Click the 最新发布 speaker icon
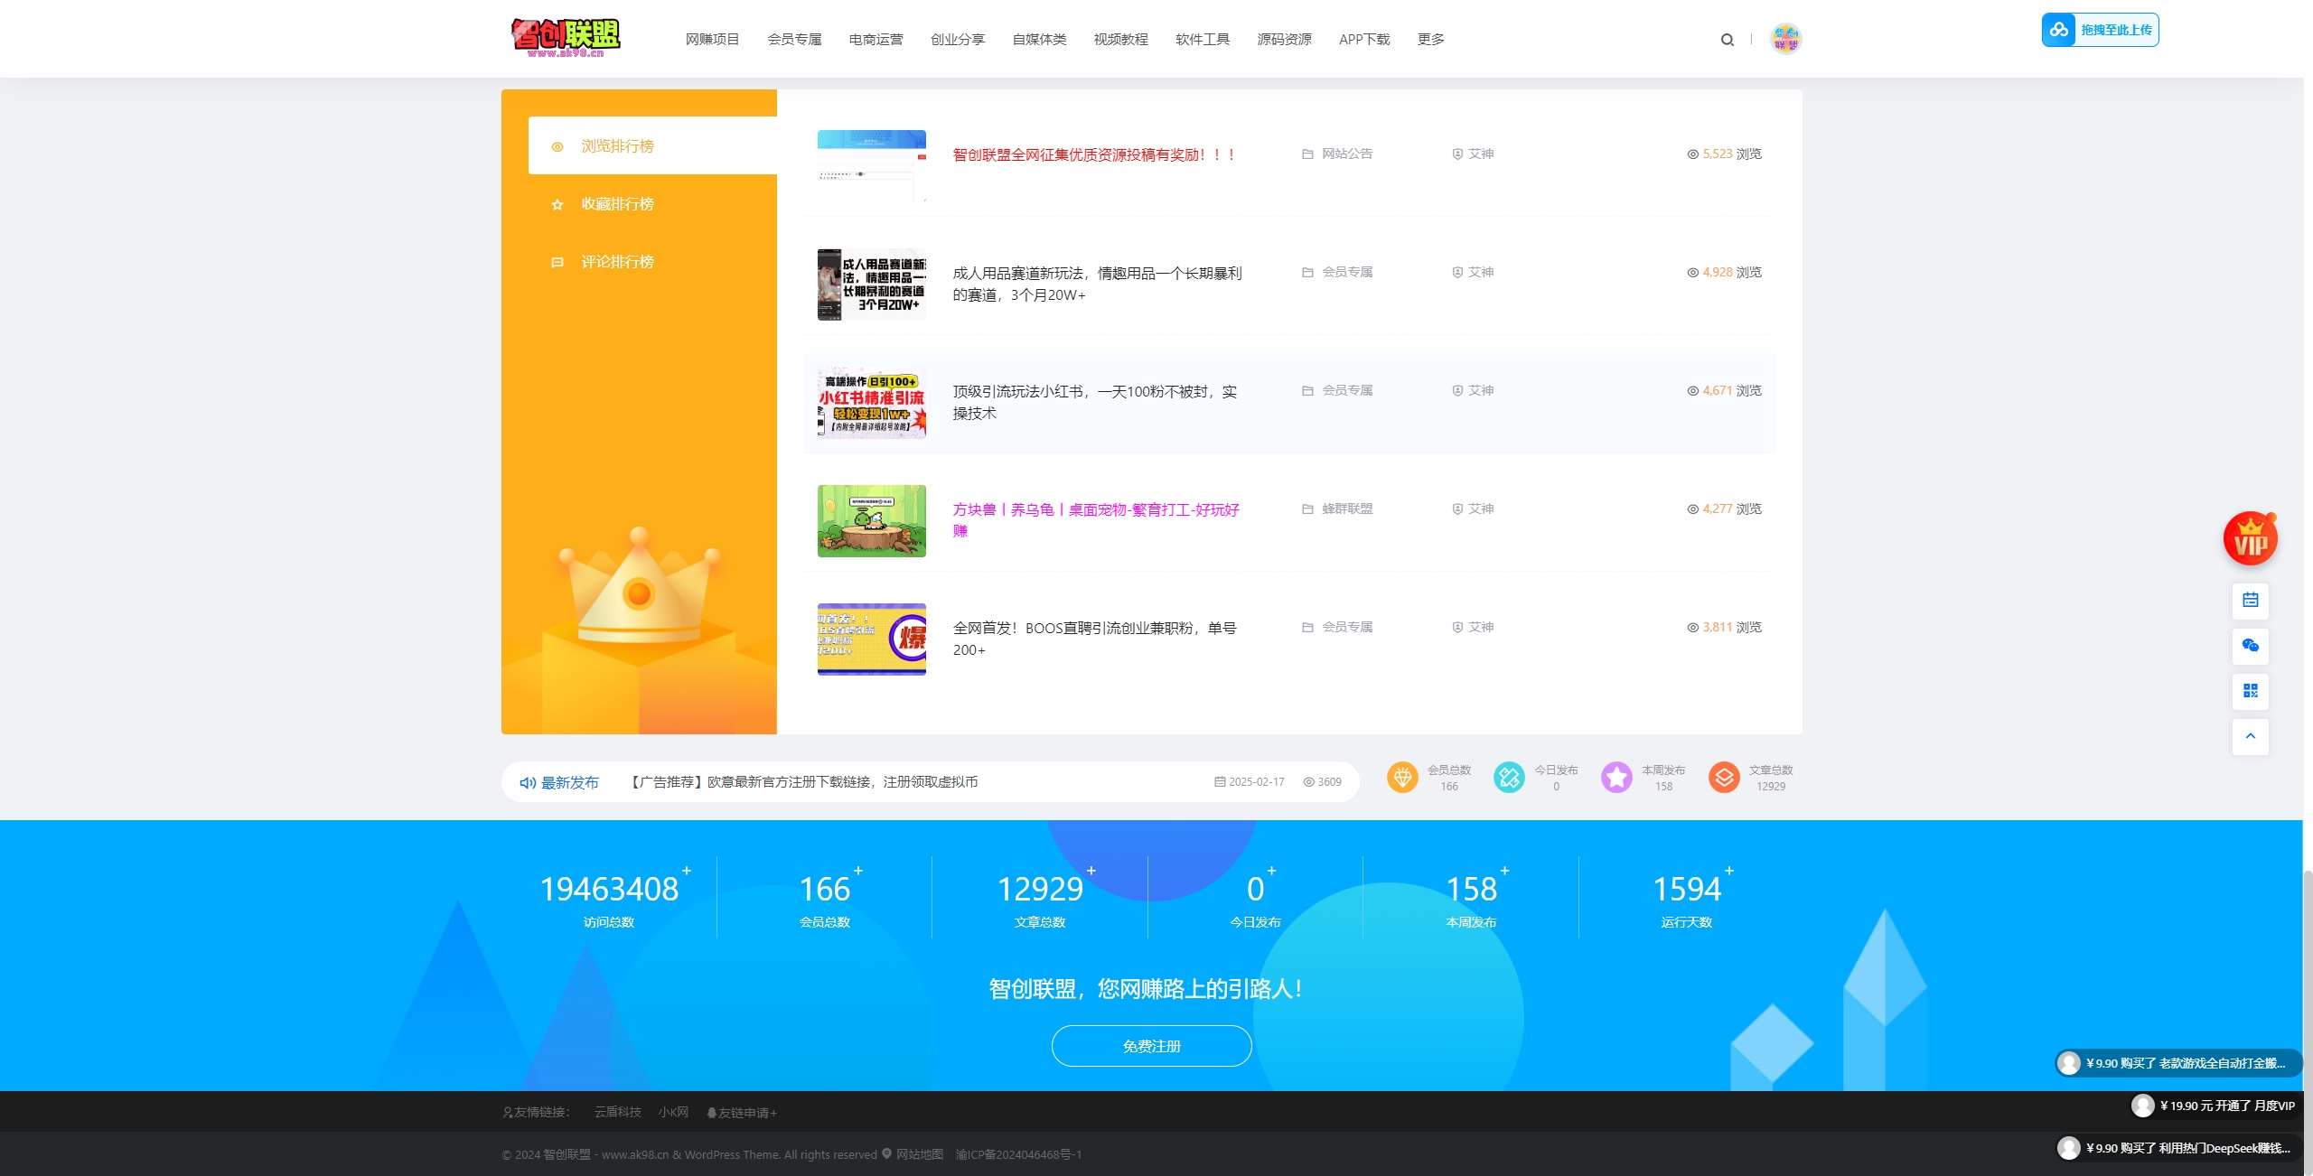The image size is (2313, 1176). 529,782
